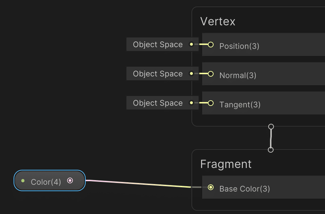Select the Normal(3) block label
This screenshot has width=325, height=214.
coord(238,75)
